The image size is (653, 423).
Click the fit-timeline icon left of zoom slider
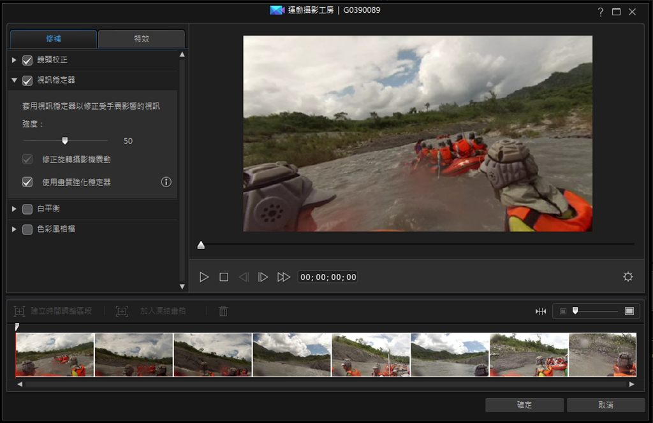tap(541, 311)
